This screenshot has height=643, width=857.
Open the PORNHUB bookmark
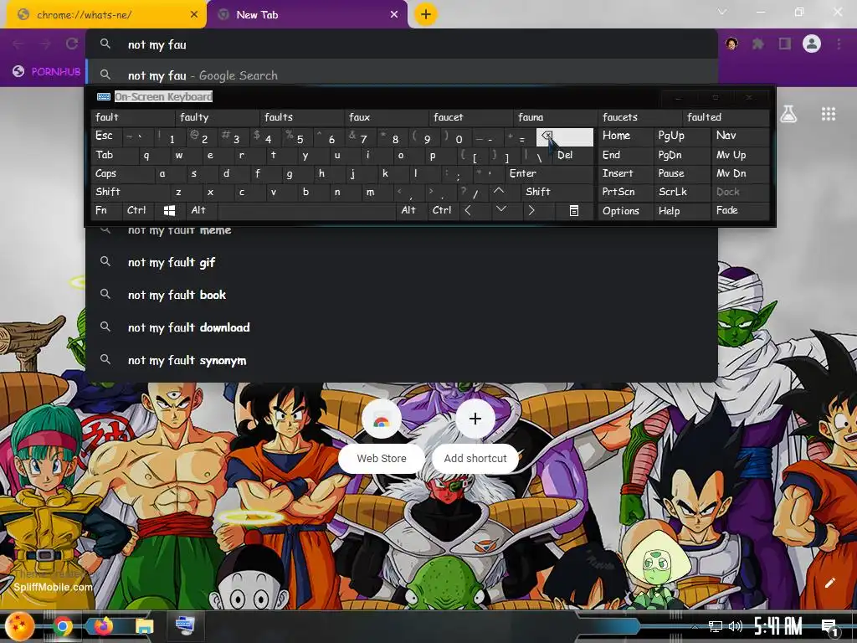coord(47,72)
